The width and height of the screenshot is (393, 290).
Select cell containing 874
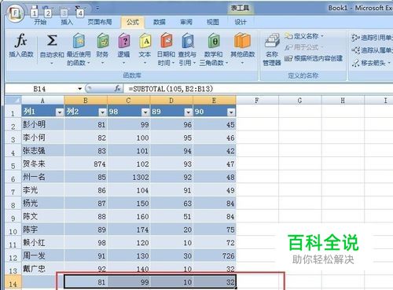(86, 163)
